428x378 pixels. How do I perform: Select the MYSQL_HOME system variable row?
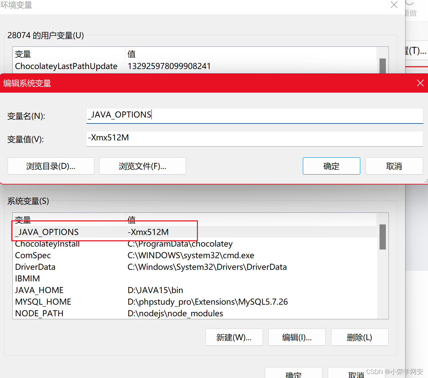(x=195, y=302)
